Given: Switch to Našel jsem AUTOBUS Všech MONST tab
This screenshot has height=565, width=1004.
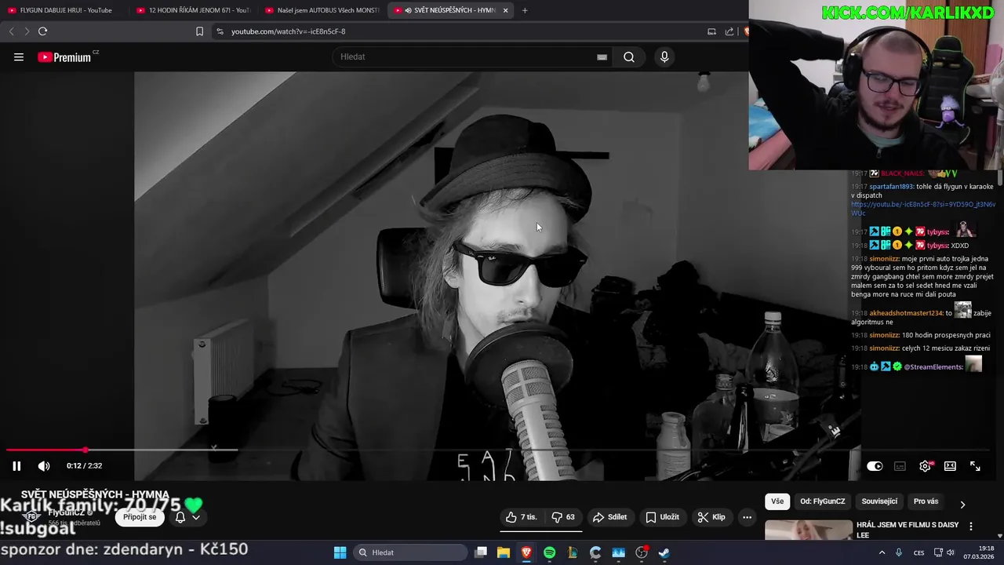Looking at the screenshot, I should (323, 10).
